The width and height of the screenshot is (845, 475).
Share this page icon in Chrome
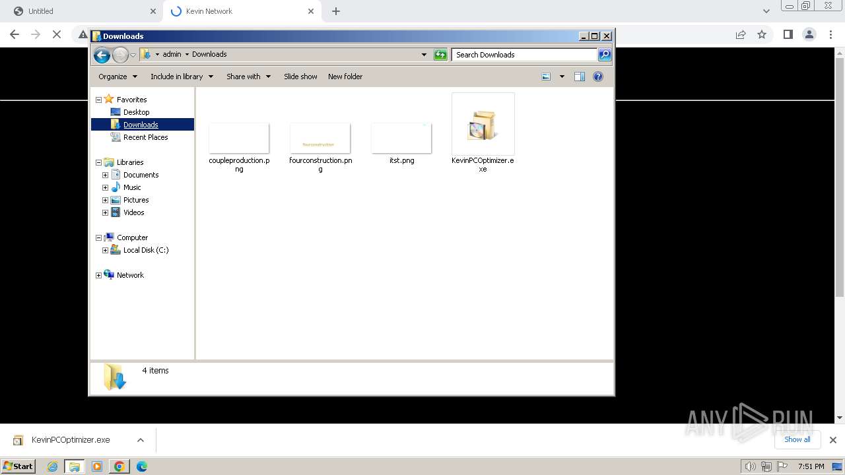pyautogui.click(x=741, y=34)
